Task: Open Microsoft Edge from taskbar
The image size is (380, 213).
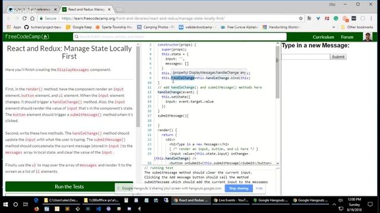Action: click(36, 200)
